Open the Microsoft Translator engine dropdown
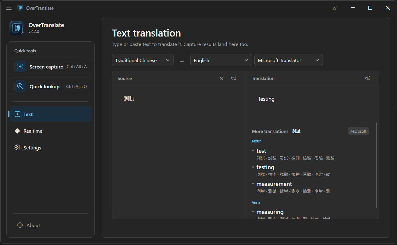The height and width of the screenshot is (245, 397). pyautogui.click(x=289, y=60)
